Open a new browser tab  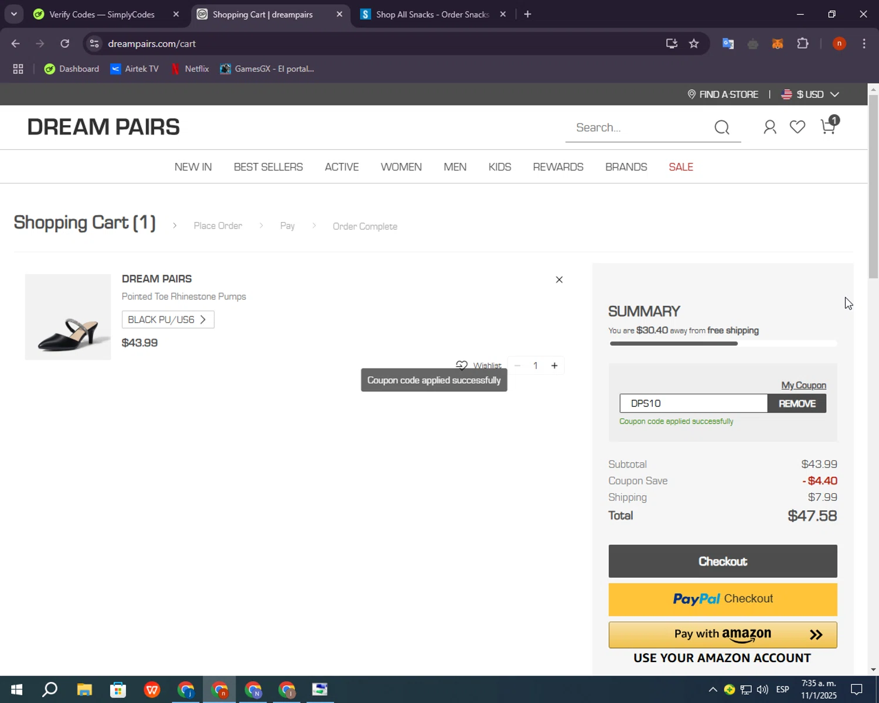pyautogui.click(x=527, y=14)
